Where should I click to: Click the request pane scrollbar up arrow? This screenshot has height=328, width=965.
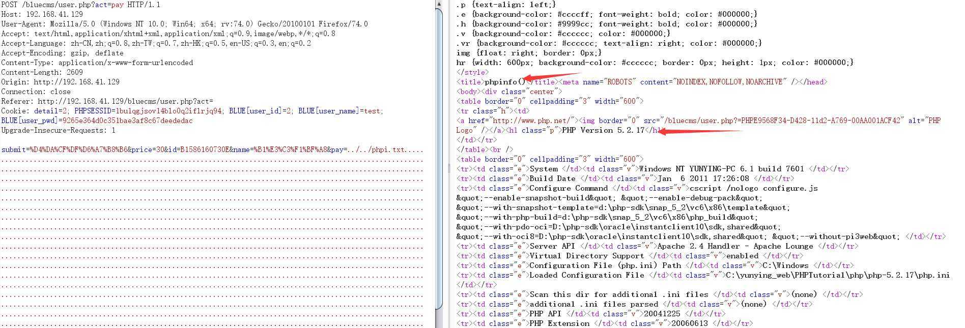(x=439, y=5)
